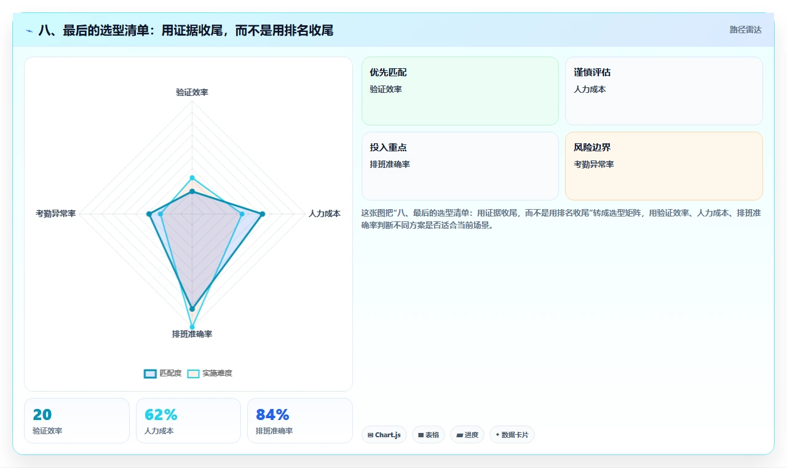
Task: Select the 62% 人力成本 stat card
Action: pos(188,421)
